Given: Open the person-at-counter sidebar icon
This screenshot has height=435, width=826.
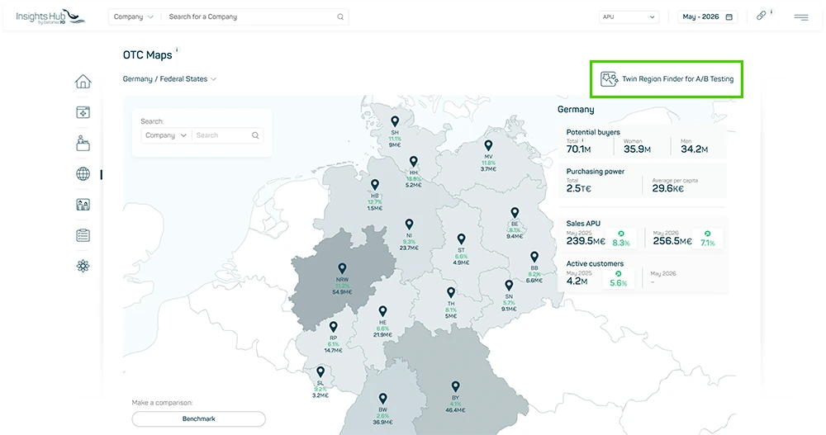Looking at the screenshot, I should tap(83, 144).
